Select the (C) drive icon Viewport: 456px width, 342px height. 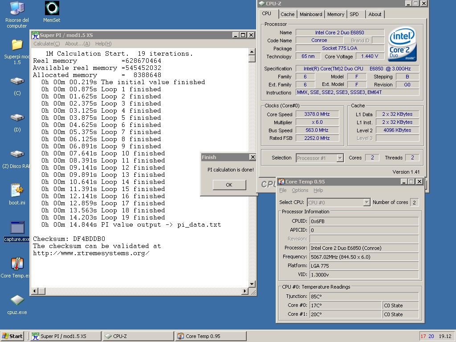[x=17, y=86]
